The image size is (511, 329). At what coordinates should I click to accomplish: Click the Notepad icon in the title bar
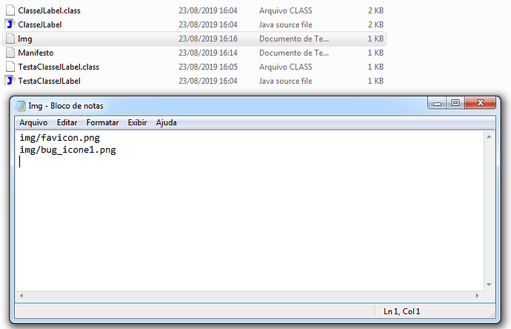[x=21, y=106]
